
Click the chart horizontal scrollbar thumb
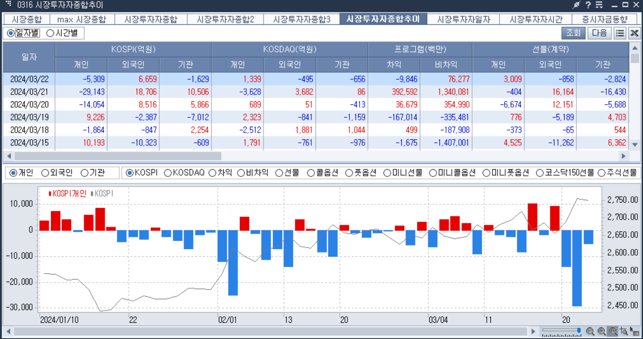(270, 331)
